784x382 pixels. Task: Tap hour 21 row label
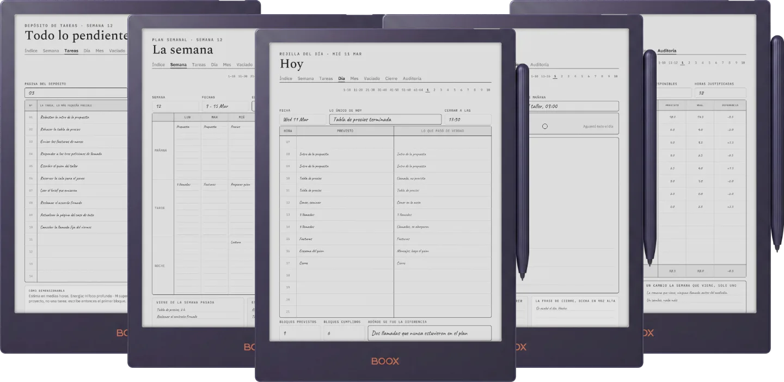tap(288, 312)
